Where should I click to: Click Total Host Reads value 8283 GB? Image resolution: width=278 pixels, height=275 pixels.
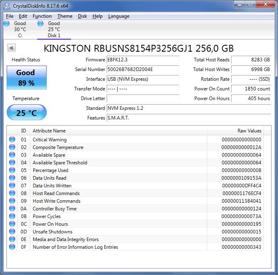pos(251,60)
